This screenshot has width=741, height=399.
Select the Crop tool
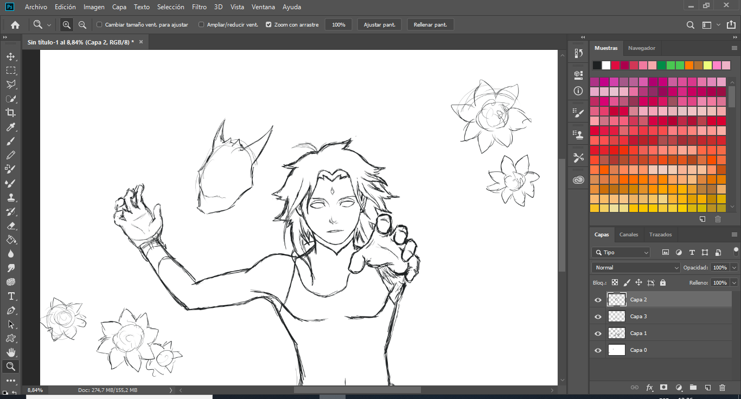tap(11, 113)
